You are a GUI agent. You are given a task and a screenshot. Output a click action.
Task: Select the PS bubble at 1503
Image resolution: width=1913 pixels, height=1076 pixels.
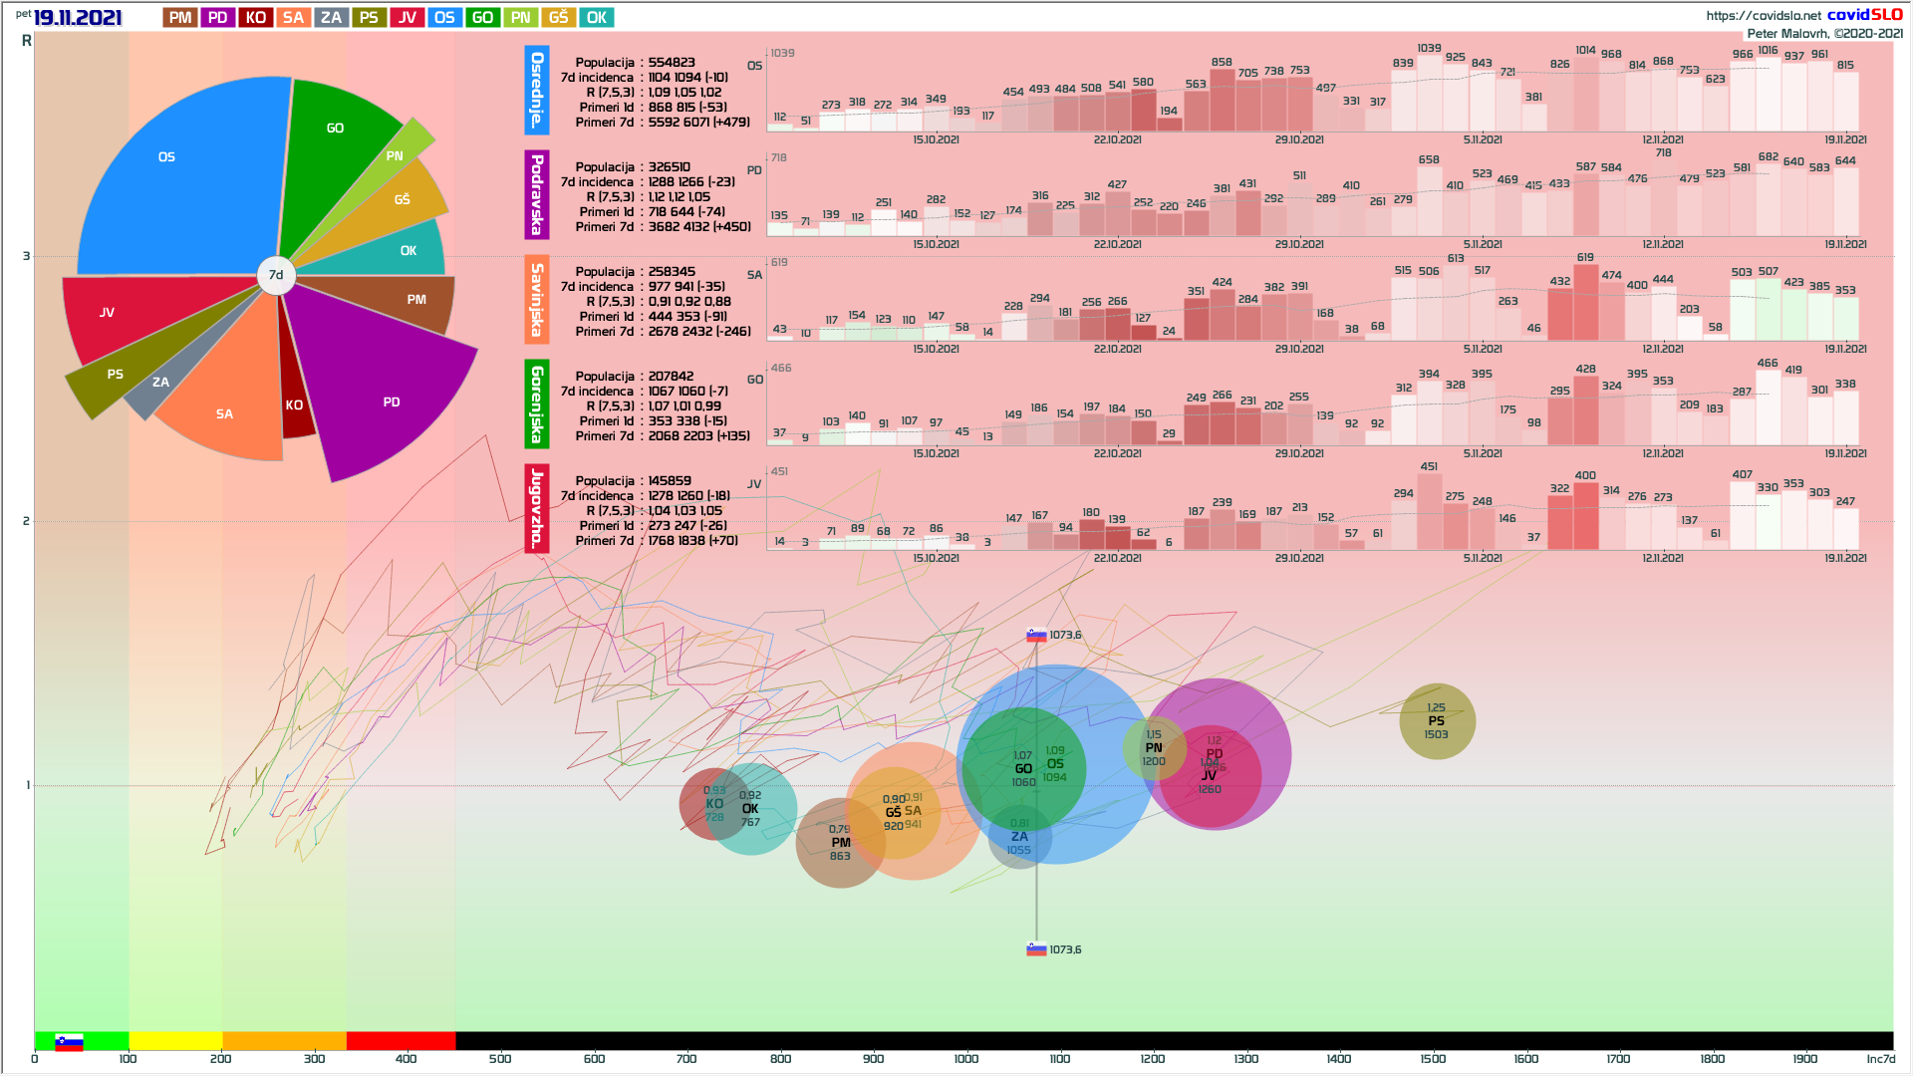(1437, 721)
